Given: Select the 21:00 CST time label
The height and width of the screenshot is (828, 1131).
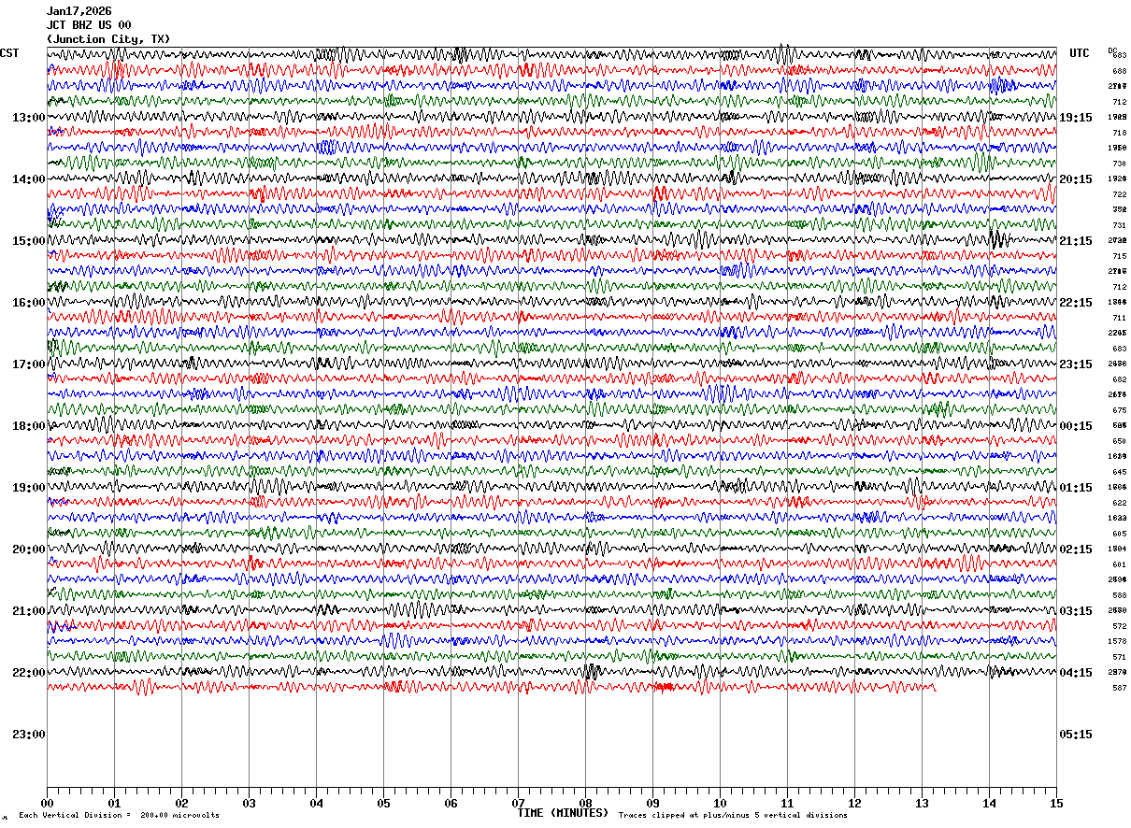Looking at the screenshot, I should tap(29, 611).
